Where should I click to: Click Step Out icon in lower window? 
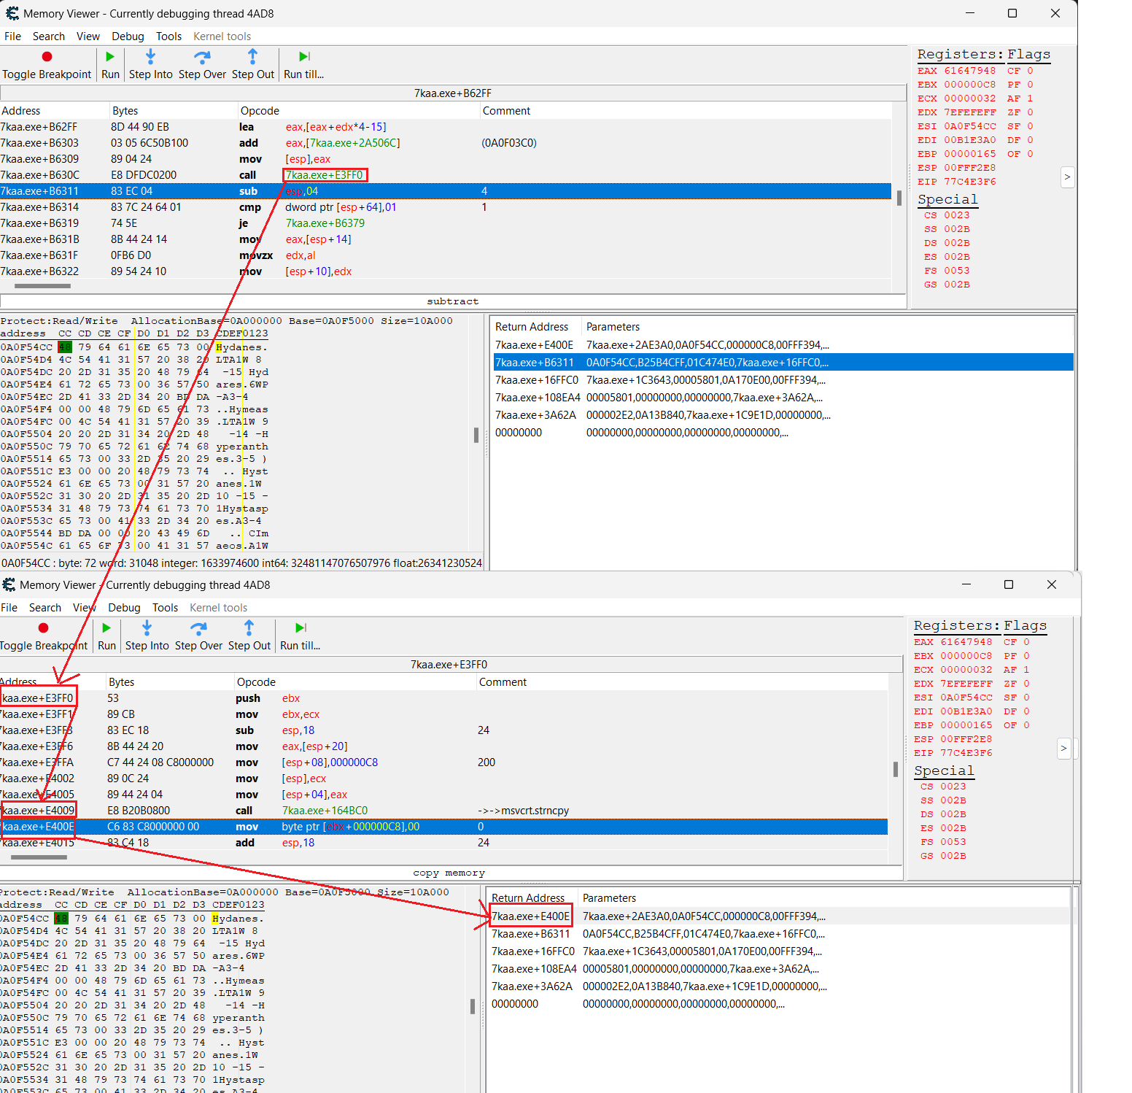click(249, 628)
